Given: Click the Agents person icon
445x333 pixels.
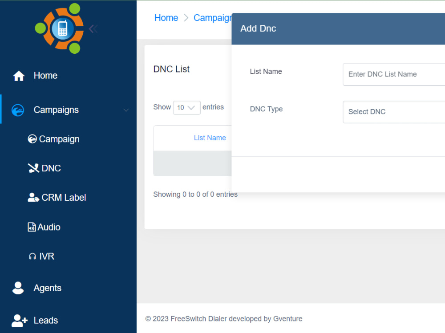Looking at the screenshot, I should tap(18, 288).
